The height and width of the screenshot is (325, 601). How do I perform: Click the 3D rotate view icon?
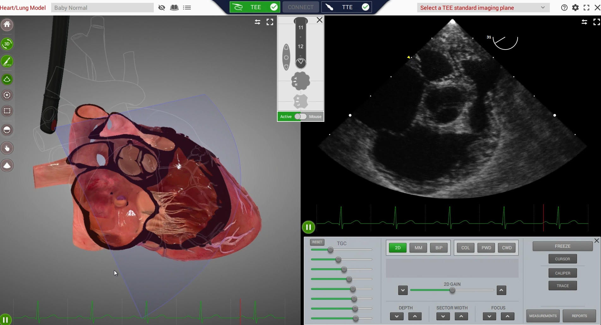coord(7,44)
